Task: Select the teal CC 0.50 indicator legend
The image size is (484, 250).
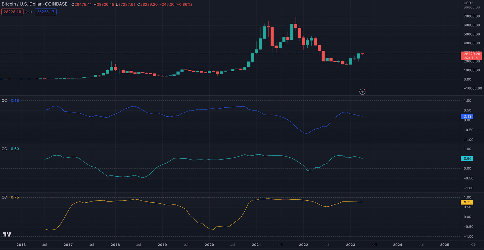Action: (10, 149)
